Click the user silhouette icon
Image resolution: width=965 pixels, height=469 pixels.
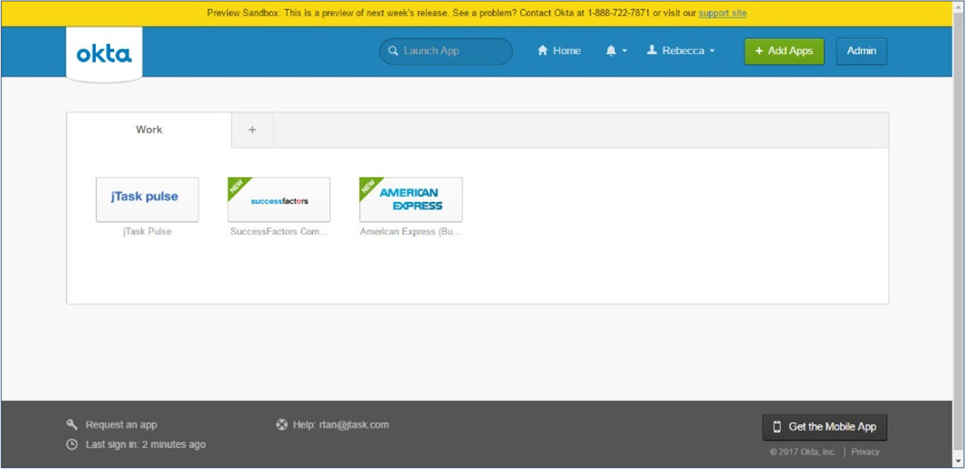pyautogui.click(x=652, y=51)
